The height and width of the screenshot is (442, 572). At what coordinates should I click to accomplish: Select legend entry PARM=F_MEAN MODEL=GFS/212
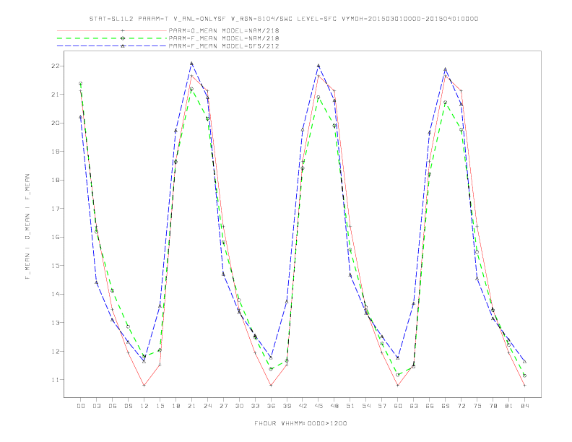(224, 46)
